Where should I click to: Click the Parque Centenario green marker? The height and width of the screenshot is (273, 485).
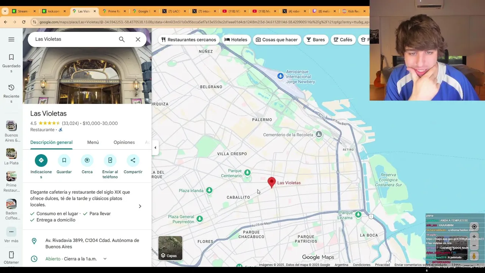(x=247, y=173)
